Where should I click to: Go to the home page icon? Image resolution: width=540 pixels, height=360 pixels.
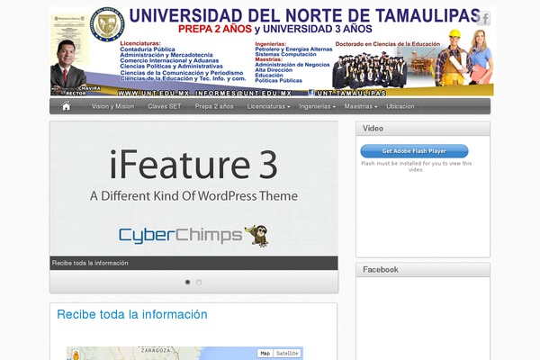click(67, 106)
